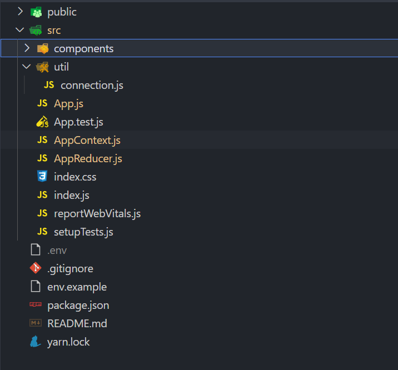The height and width of the screenshot is (370, 398).
Task: Open connection.js file
Action: coord(92,85)
